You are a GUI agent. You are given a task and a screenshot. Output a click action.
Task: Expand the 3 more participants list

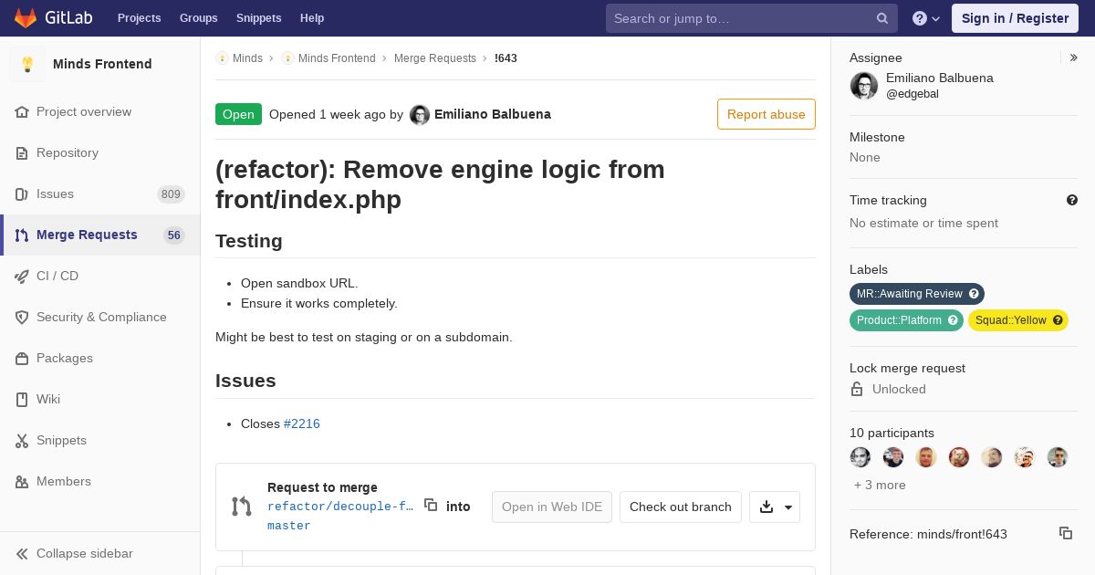pyautogui.click(x=880, y=485)
